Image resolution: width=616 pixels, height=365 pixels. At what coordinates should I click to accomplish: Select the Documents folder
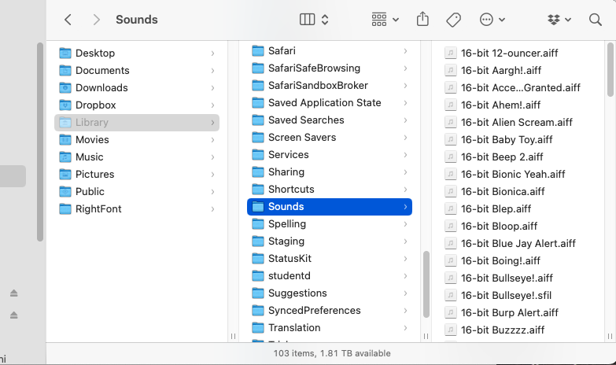tap(137, 70)
